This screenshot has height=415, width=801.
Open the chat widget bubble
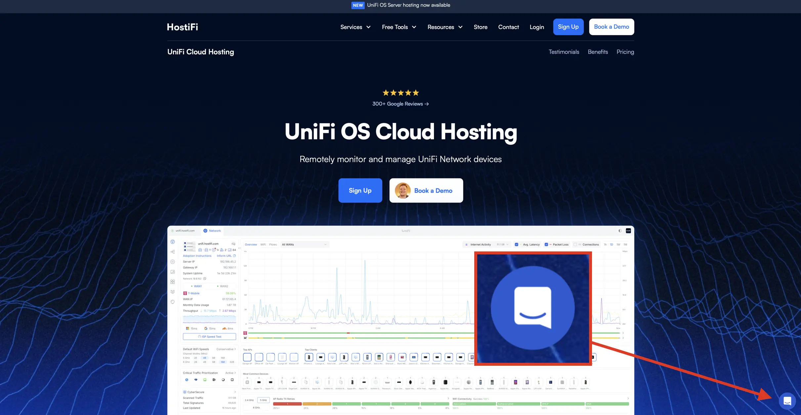787,401
